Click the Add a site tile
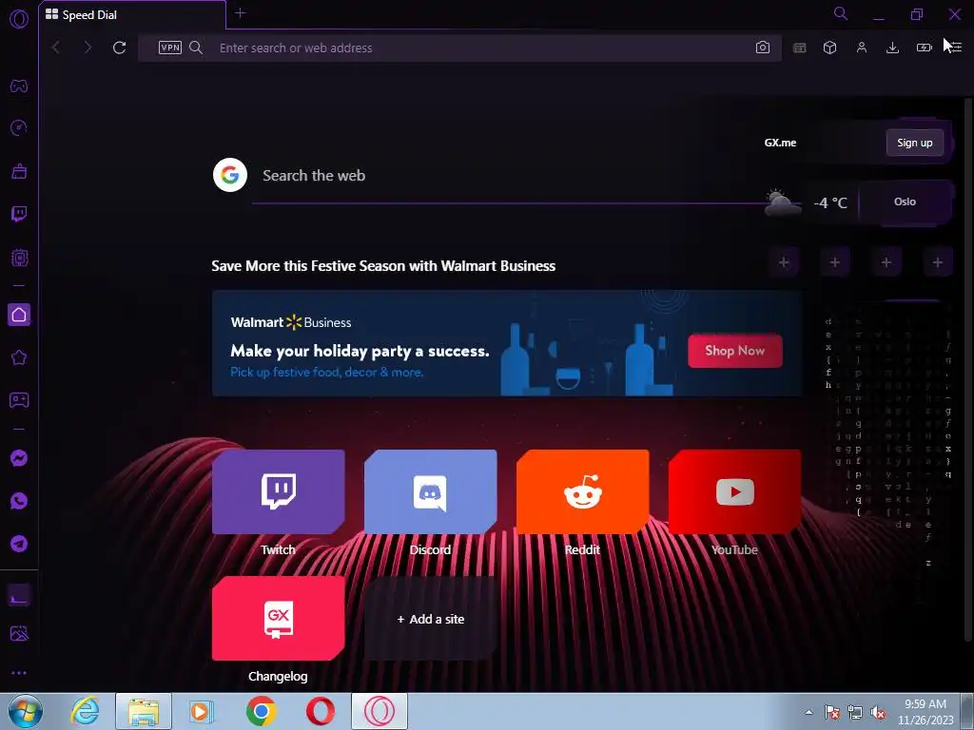974x730 pixels. 431,618
